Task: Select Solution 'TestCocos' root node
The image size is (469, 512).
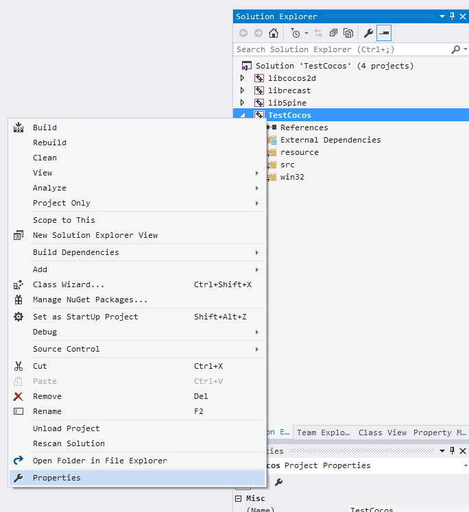Action: coord(334,66)
